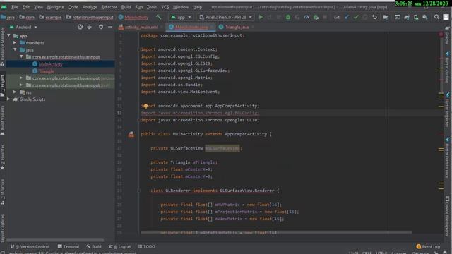This screenshot has height=254, width=452.
Task: Run the app with the green play icon
Action: 261,17
